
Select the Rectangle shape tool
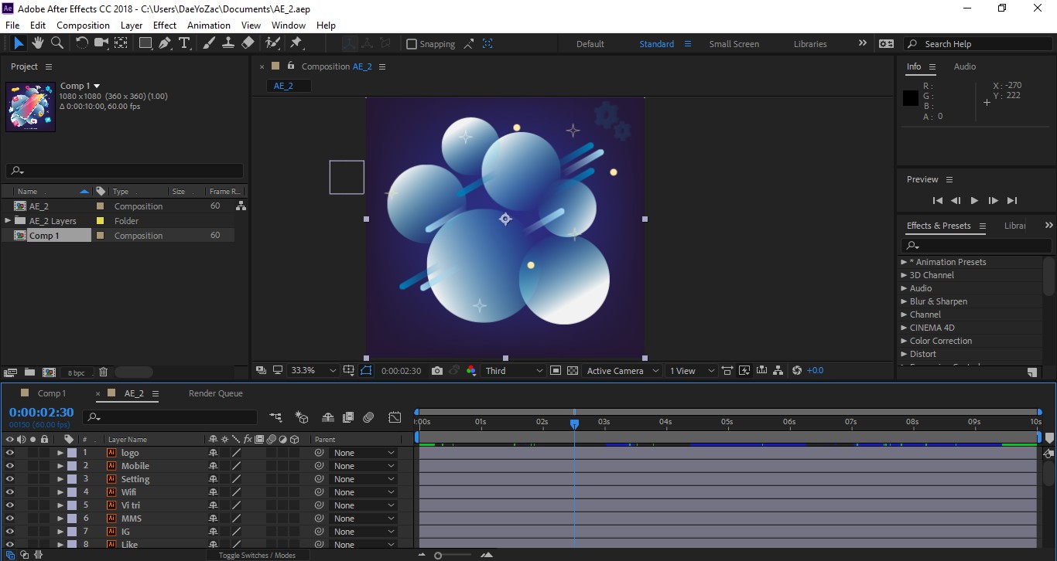coord(145,43)
